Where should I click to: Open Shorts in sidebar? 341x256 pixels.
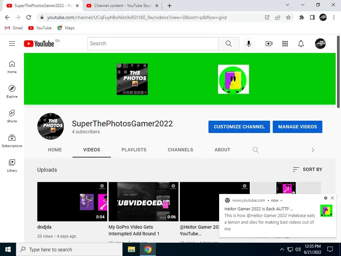[x=12, y=116]
